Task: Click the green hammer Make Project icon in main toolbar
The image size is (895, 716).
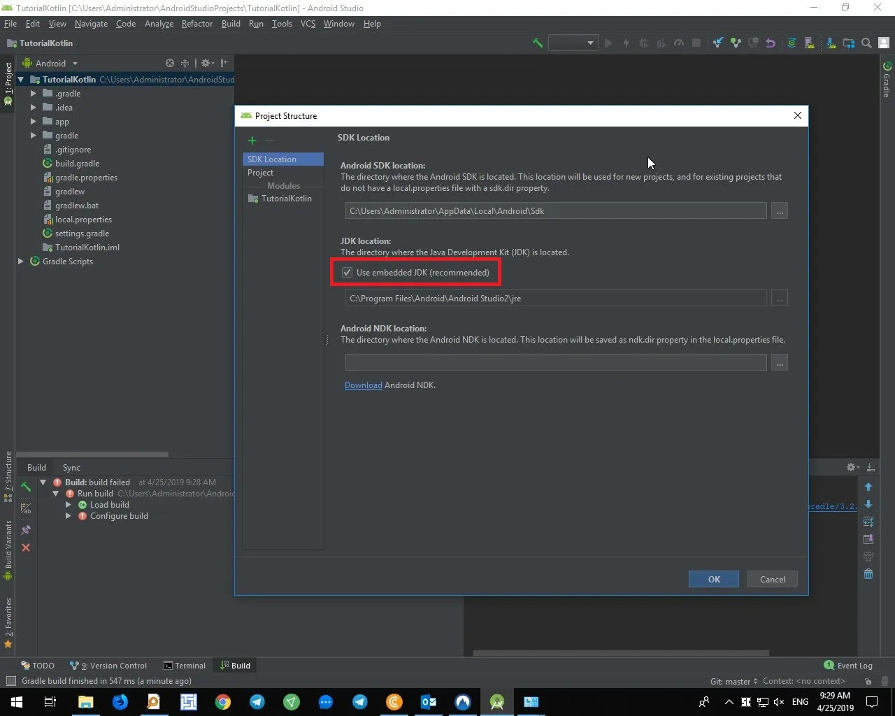Action: 538,43
